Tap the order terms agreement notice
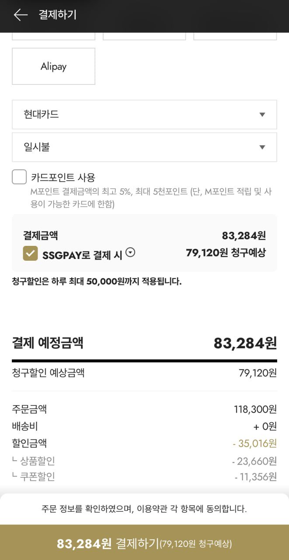The width and height of the screenshot is (289, 560). click(x=144, y=509)
